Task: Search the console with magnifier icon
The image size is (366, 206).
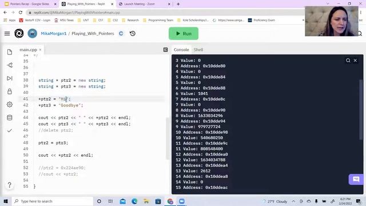Action: point(348,61)
